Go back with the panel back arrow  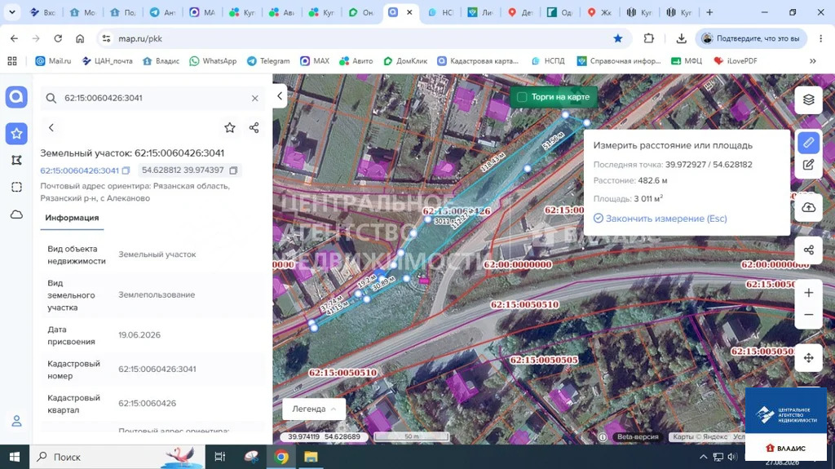tap(51, 127)
